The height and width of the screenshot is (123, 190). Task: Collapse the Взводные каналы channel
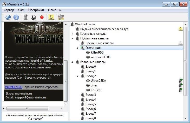coord(72,62)
